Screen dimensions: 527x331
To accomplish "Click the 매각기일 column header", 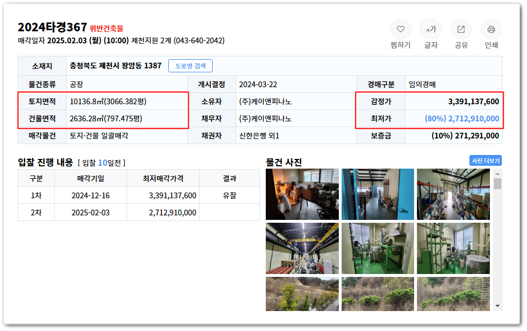I will (x=91, y=178).
